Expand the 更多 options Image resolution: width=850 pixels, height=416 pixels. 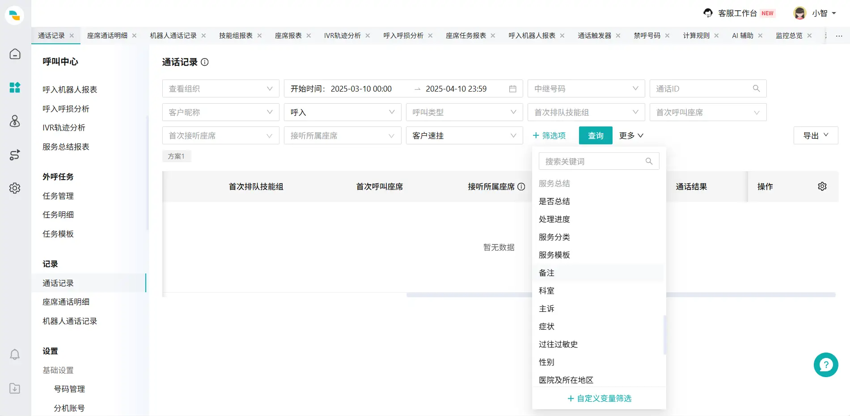(x=631, y=135)
